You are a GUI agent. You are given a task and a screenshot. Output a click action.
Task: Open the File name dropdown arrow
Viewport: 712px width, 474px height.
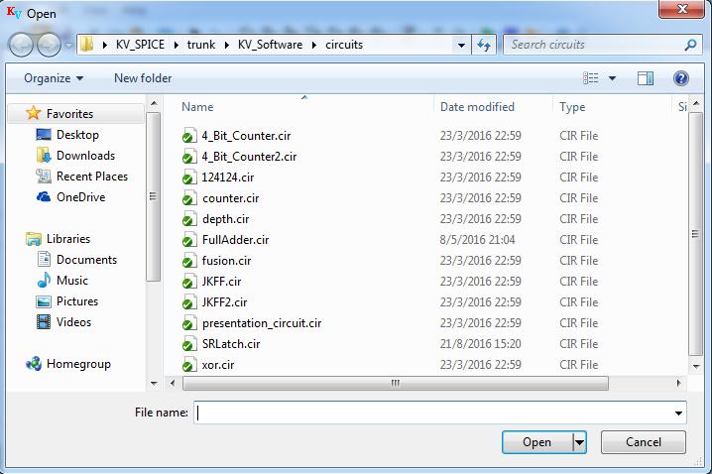(x=678, y=413)
